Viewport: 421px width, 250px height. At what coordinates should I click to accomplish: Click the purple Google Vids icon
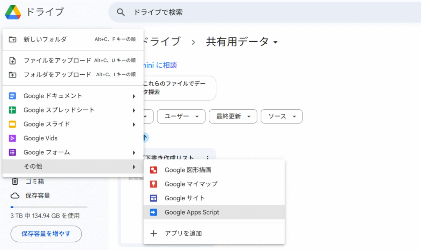12,138
